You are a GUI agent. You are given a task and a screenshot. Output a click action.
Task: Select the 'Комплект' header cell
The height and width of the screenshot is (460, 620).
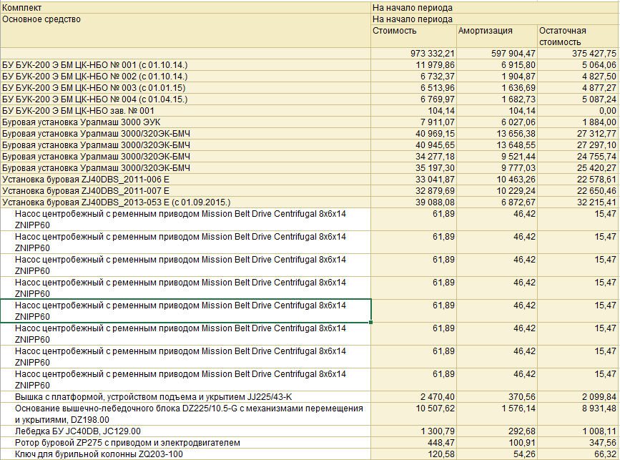(185, 8)
